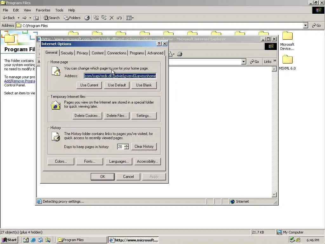Click scroll up arrow in Internet Explorer
This screenshot has height=244, width=325.
(x=274, y=69)
